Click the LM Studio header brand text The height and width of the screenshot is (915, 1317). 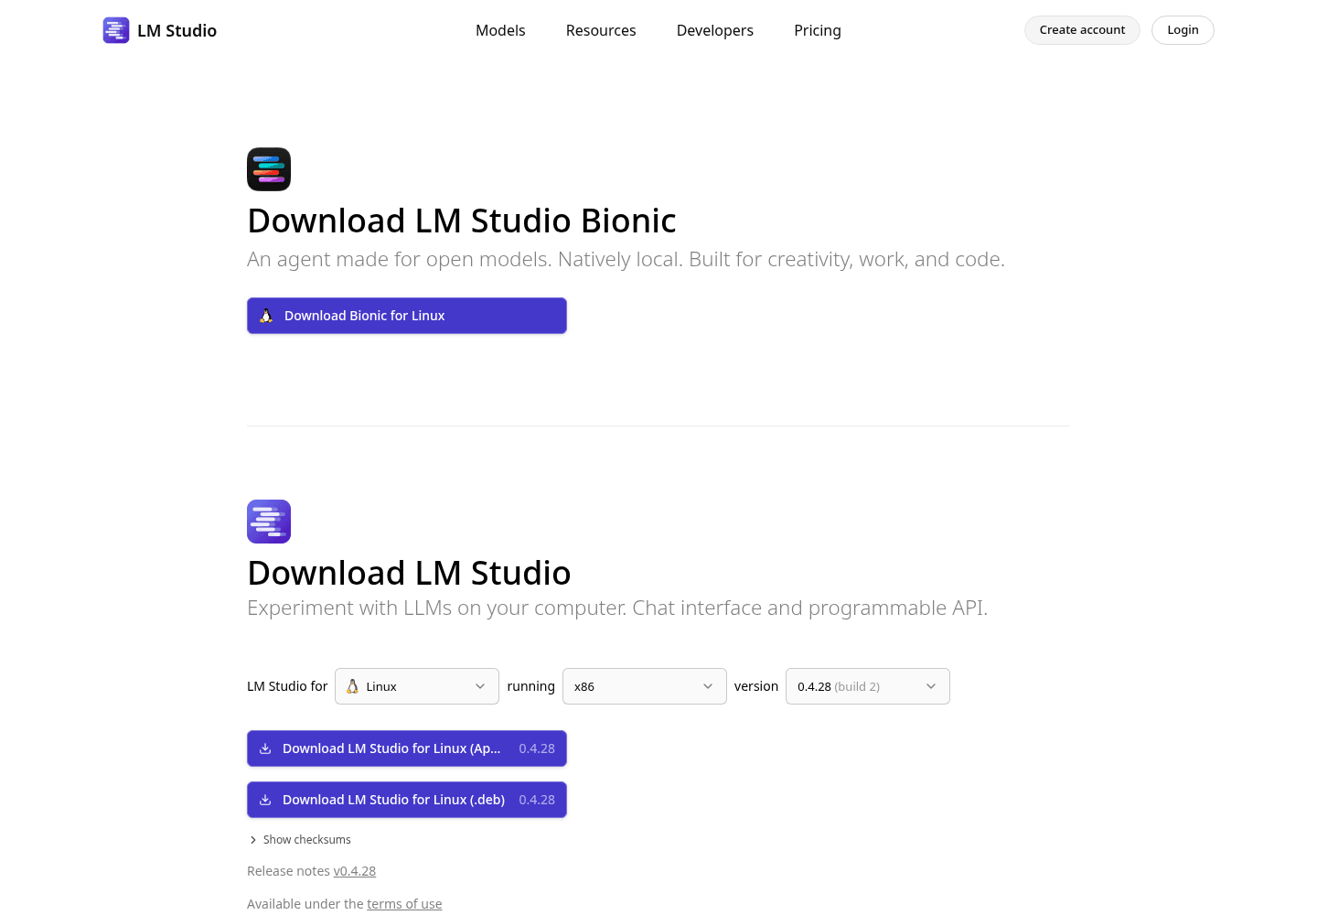coord(177,30)
